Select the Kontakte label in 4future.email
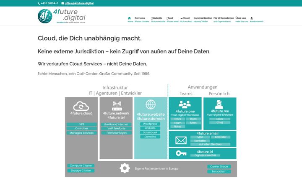302x188 pixels. 200,141
